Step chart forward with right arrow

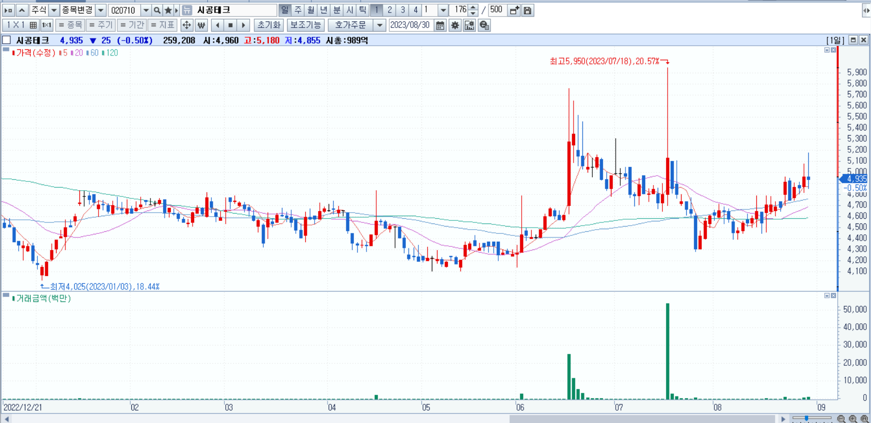(x=243, y=25)
